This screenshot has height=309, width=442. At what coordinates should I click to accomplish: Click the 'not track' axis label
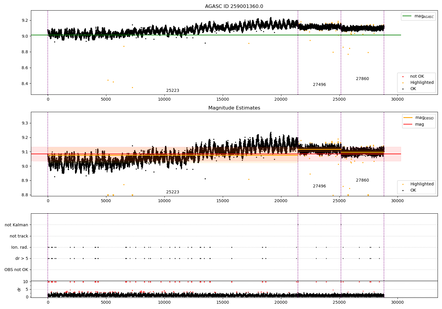point(19,236)
